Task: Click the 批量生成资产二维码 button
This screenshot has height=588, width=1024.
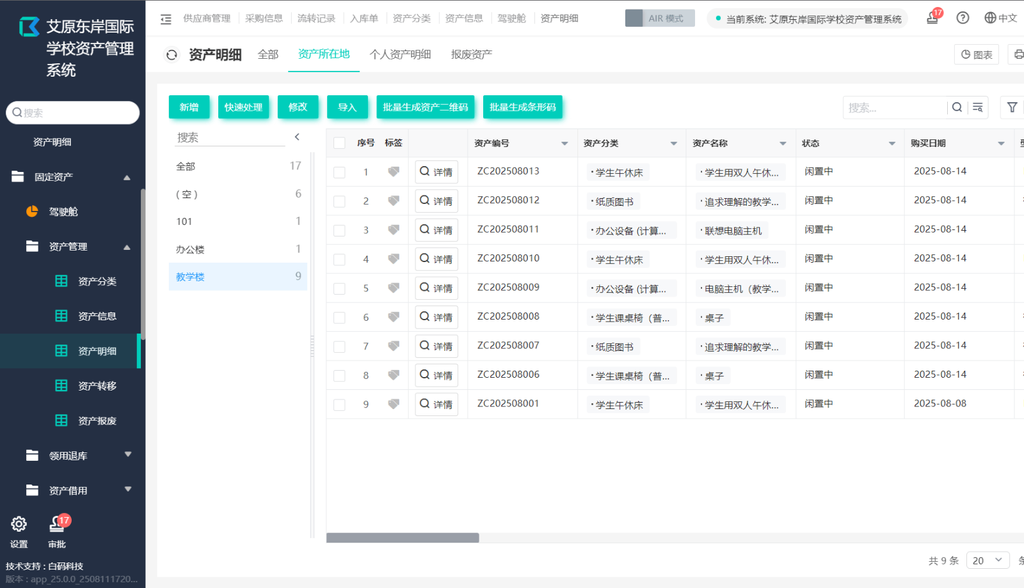Action: 425,107
